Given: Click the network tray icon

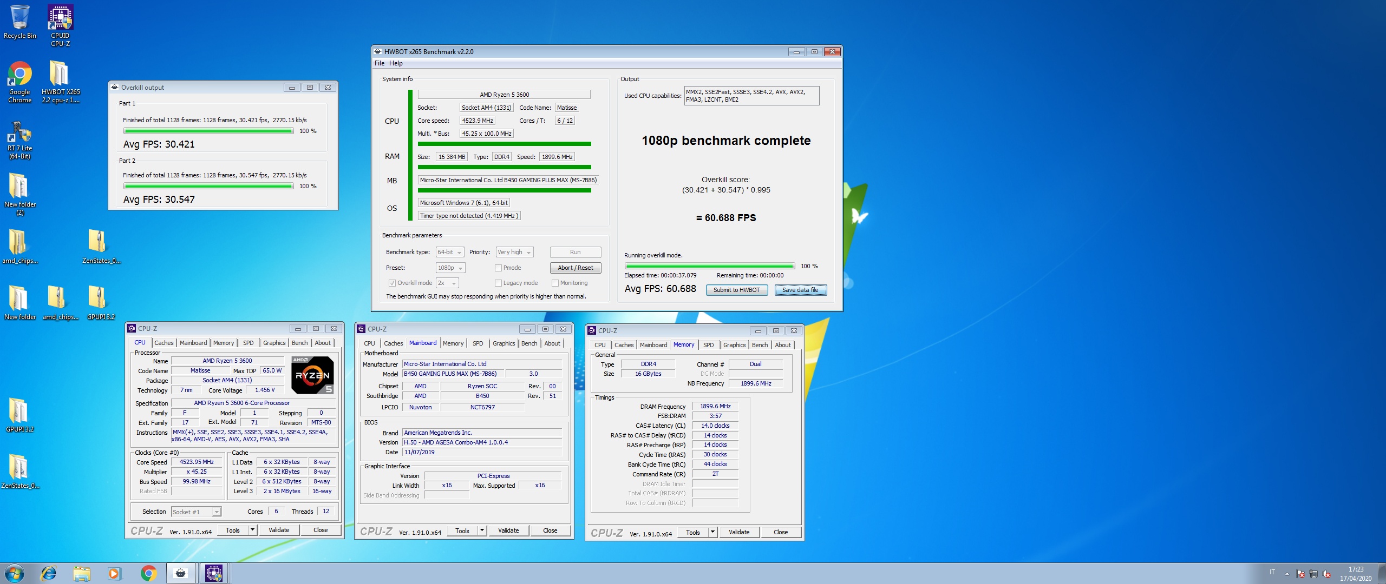Looking at the screenshot, I should click(x=1313, y=574).
